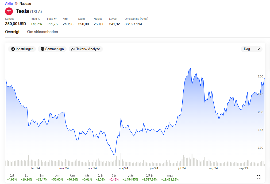Click the maj '24 axis label
The image size is (270, 184).
(x=124, y=168)
